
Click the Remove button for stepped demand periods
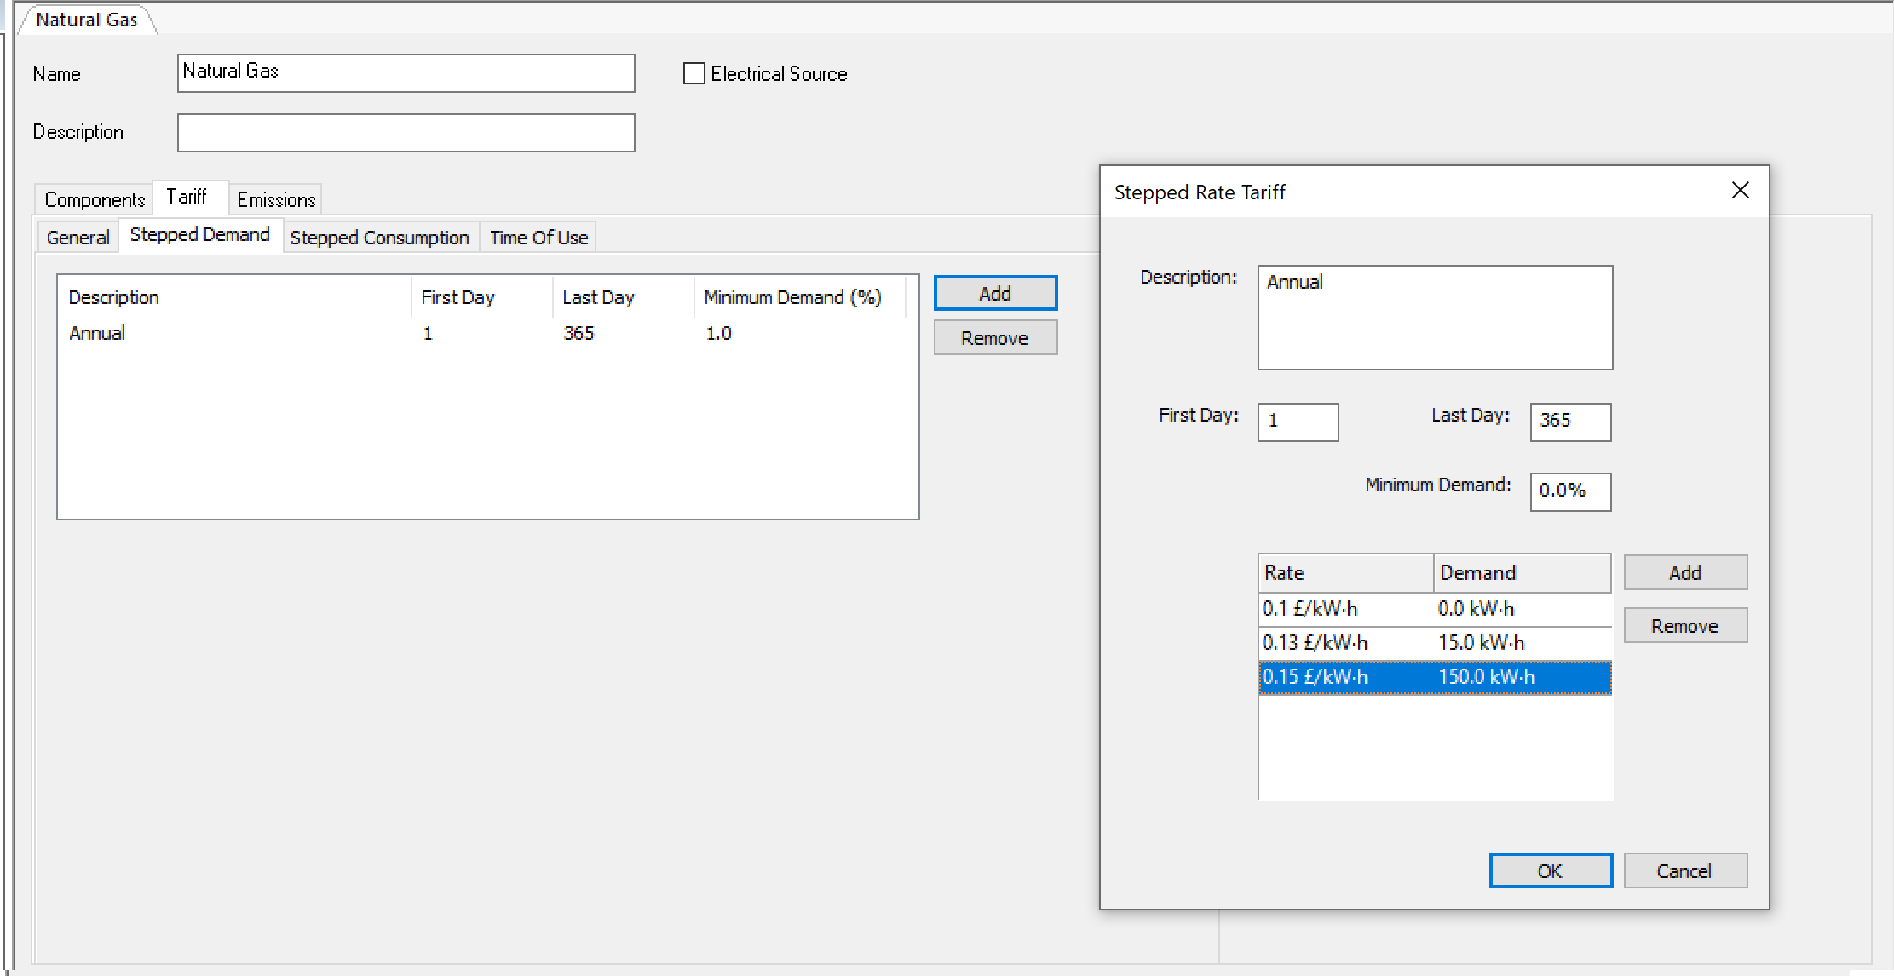(x=995, y=339)
